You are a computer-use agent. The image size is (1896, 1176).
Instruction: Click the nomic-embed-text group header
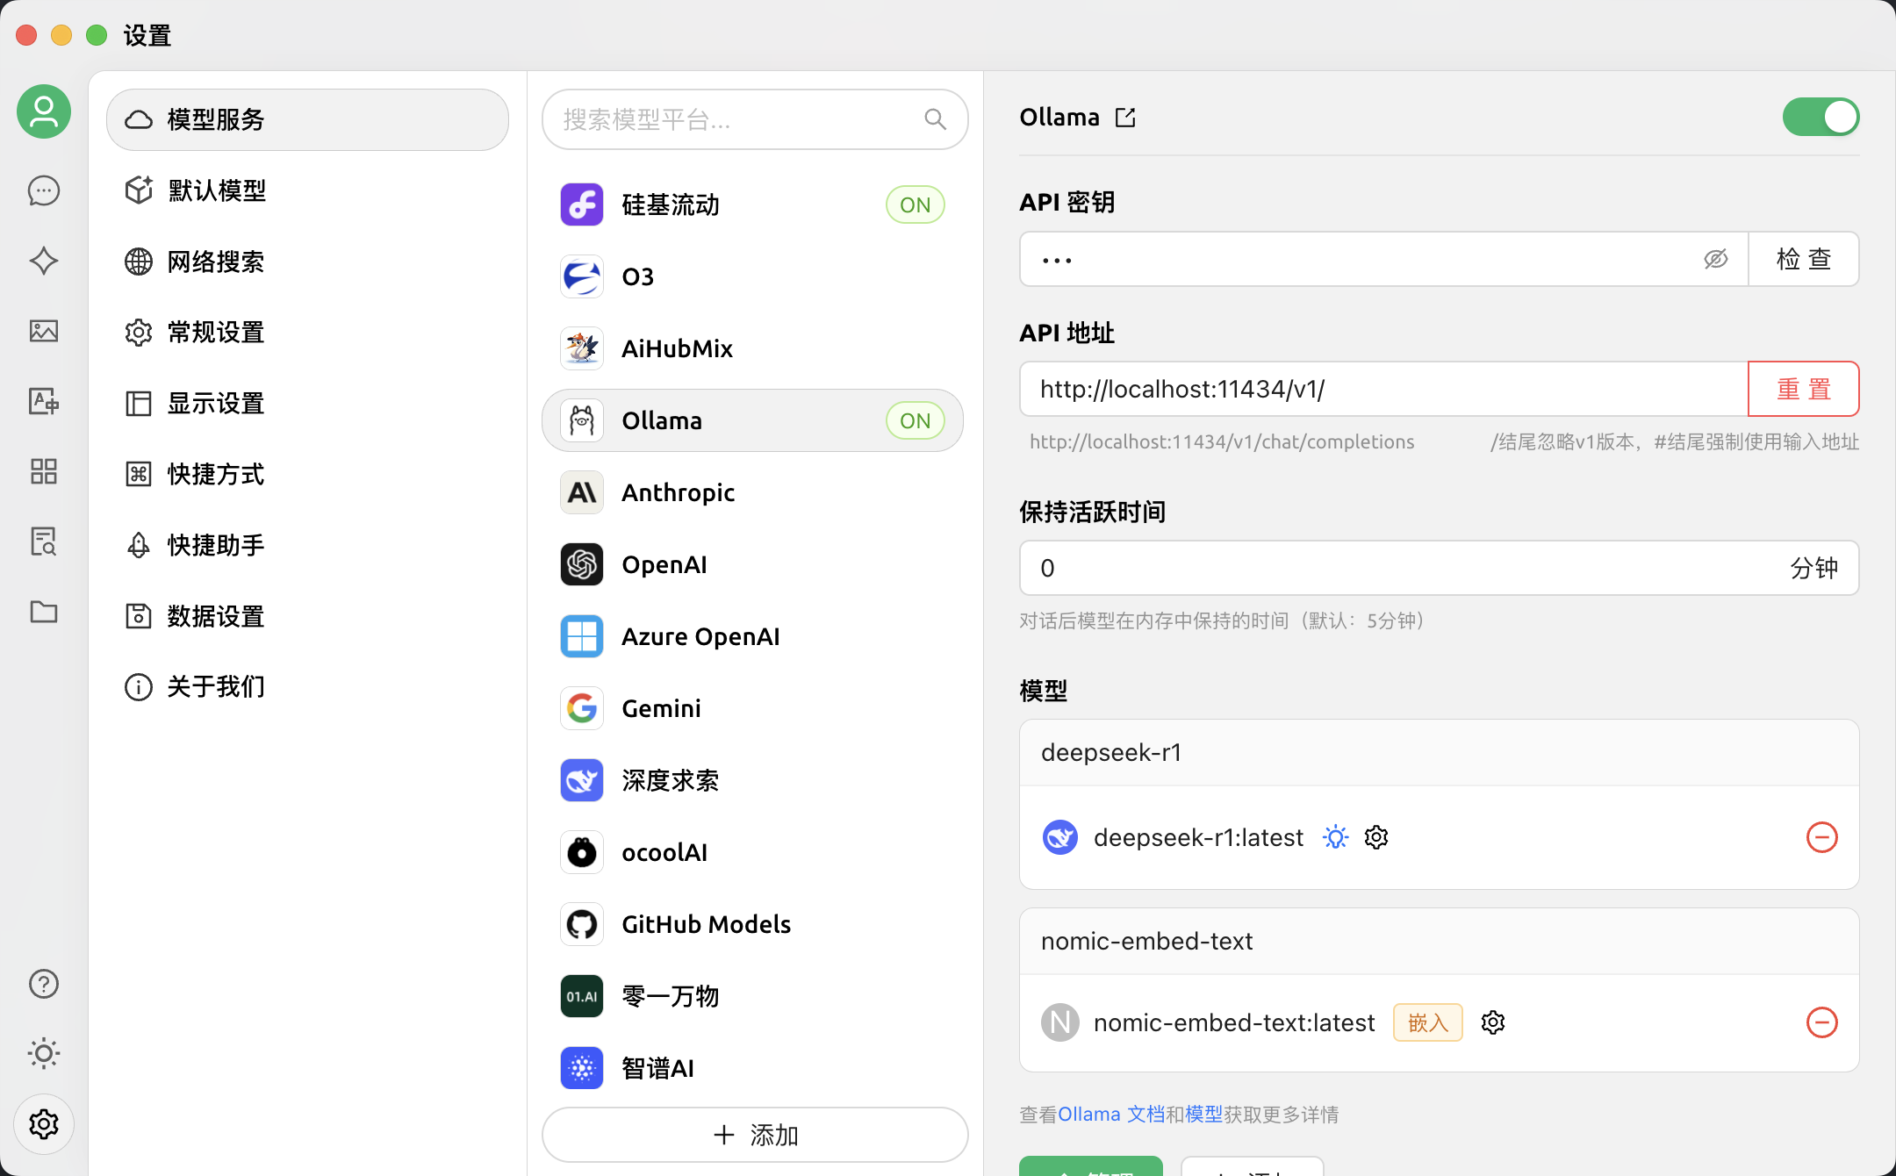[x=1440, y=942]
